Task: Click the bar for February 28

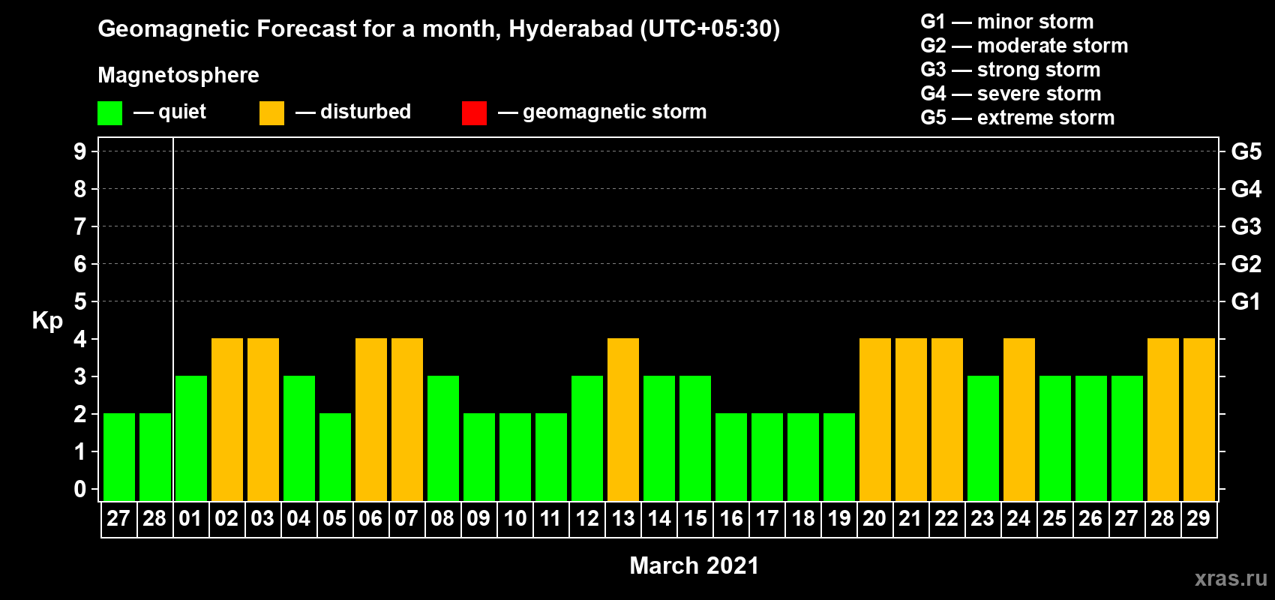Action: pos(155,457)
